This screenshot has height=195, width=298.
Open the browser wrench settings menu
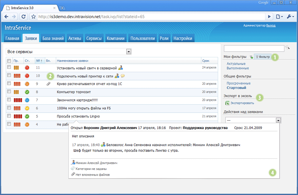click(x=291, y=17)
